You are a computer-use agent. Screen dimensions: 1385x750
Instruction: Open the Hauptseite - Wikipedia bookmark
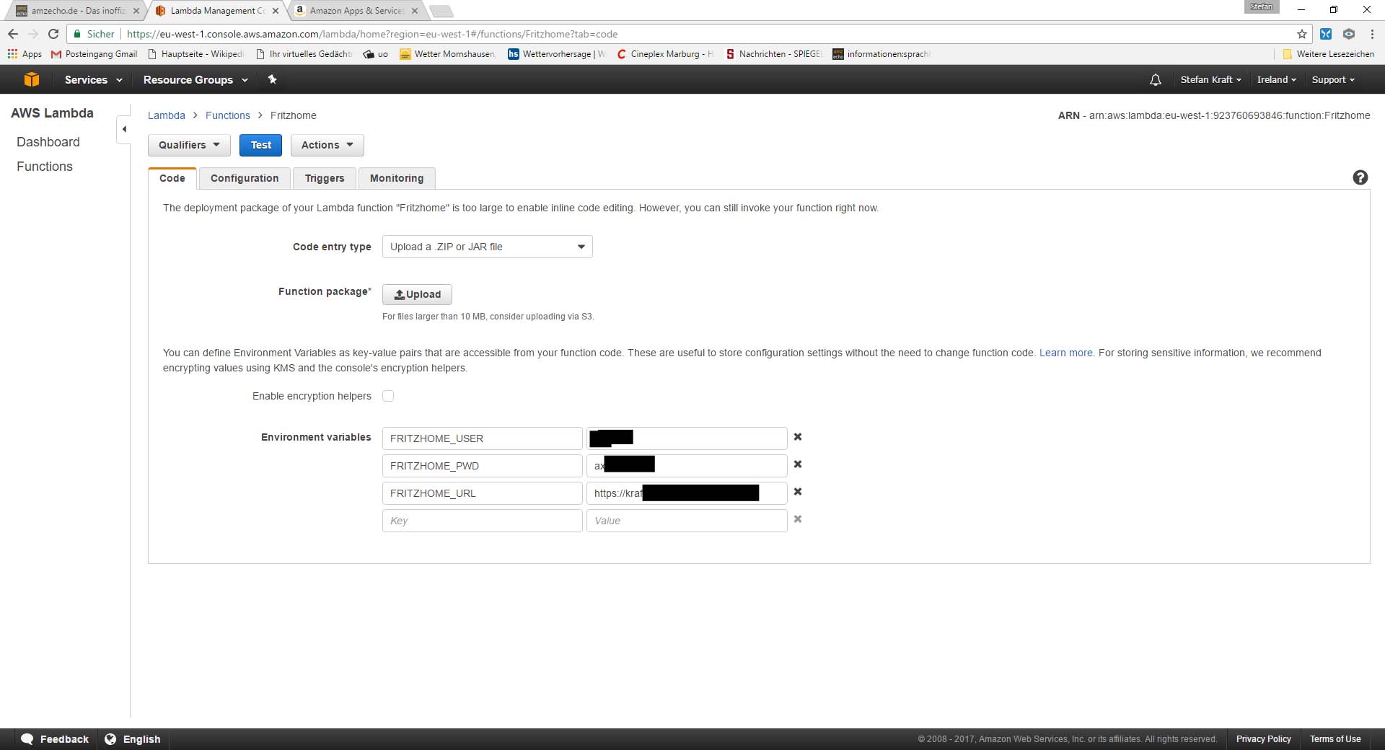click(195, 54)
